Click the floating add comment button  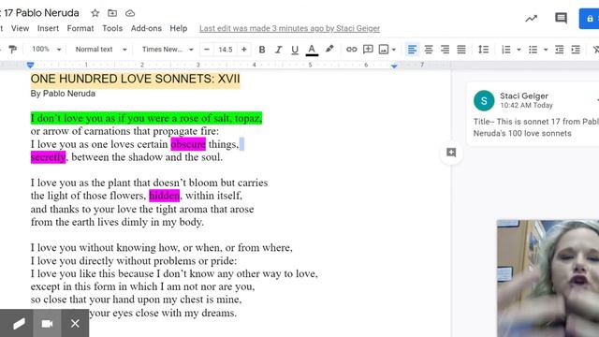tap(451, 153)
